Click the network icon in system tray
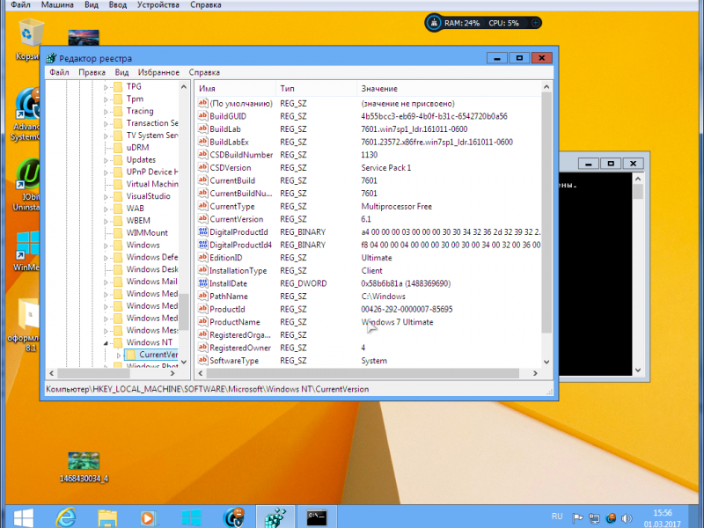This screenshot has width=704, height=528. tap(594, 518)
